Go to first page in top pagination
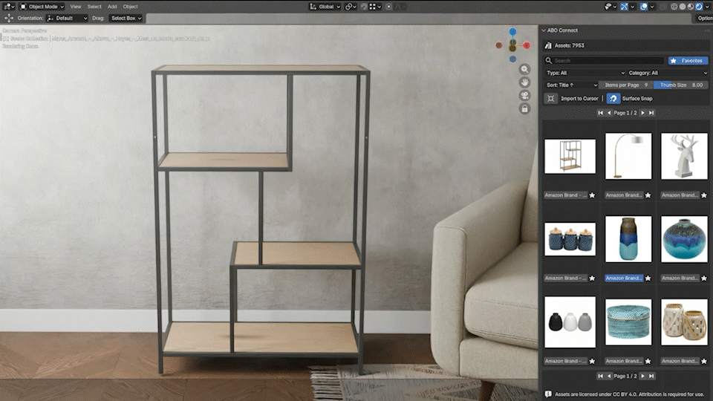Screen dimensions: 713x401 coord(601,113)
